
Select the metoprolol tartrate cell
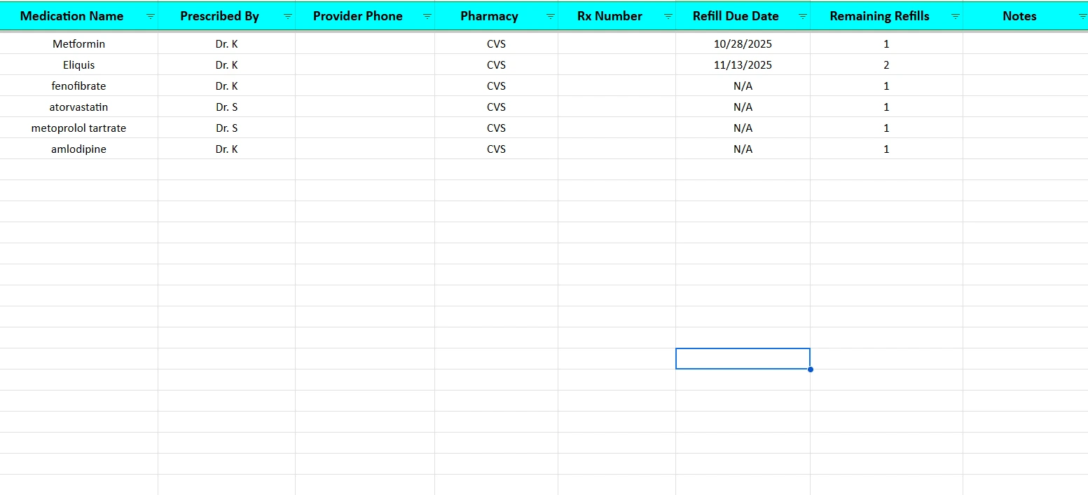(x=78, y=128)
